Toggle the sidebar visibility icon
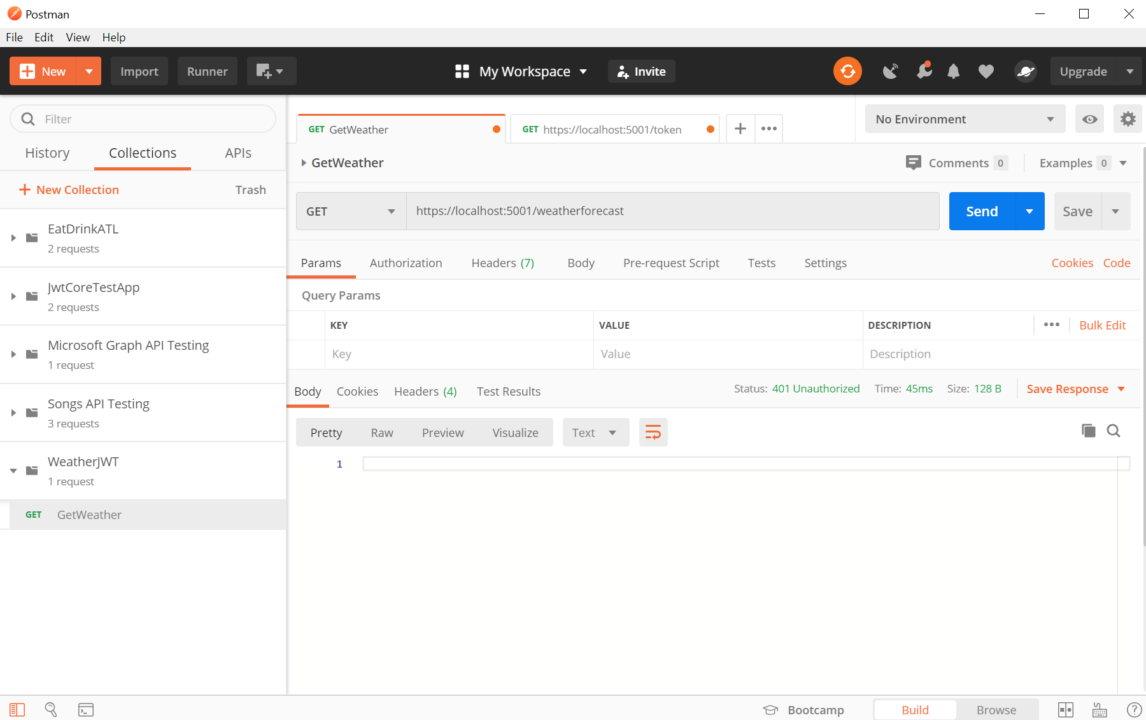The height and width of the screenshot is (720, 1146). tap(17, 710)
